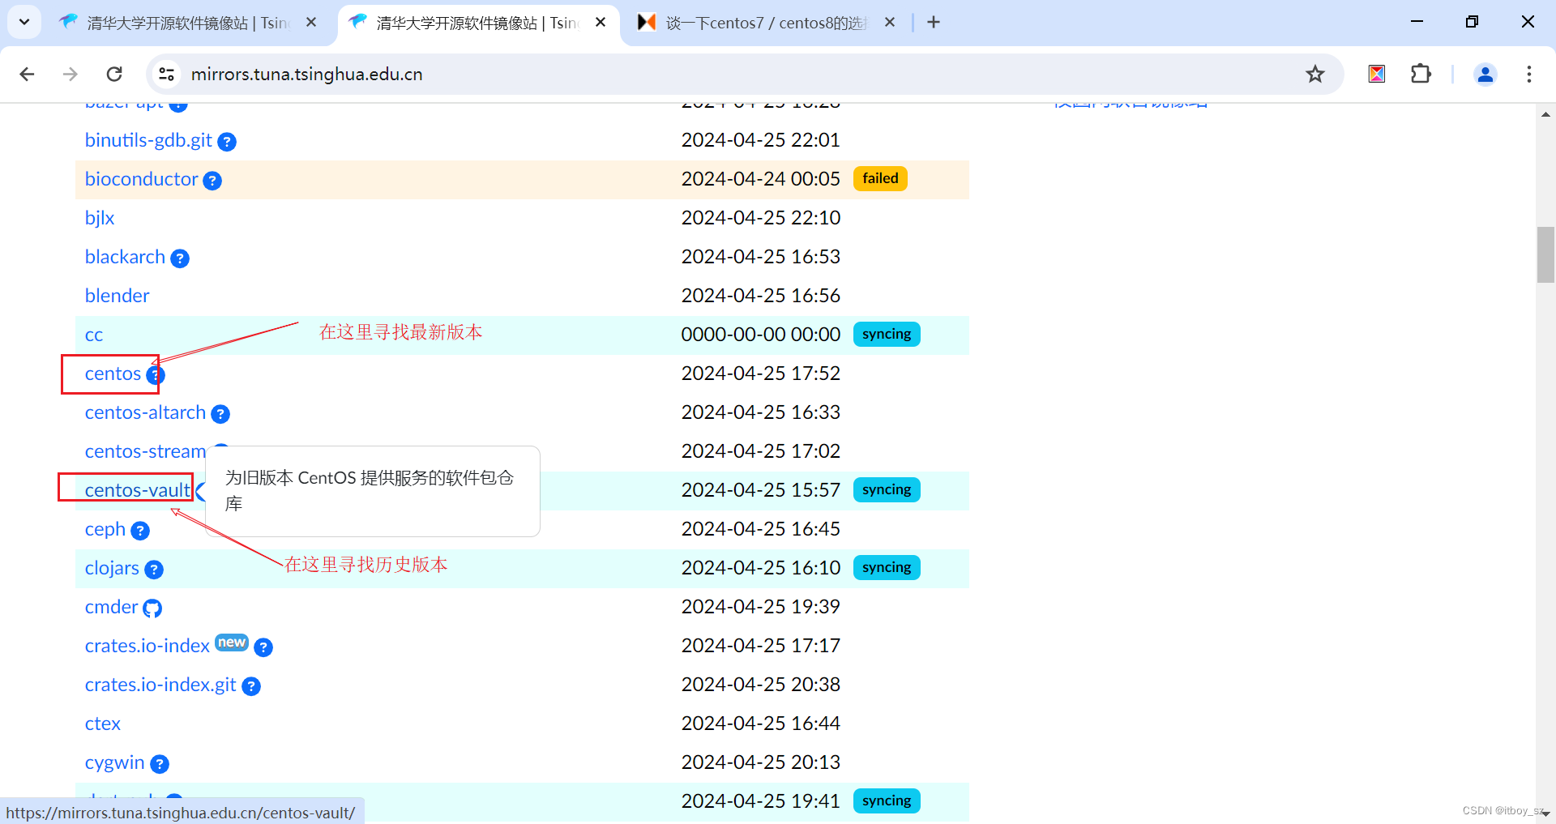
Task: Open help icon next to cygwin
Action: tap(160, 764)
